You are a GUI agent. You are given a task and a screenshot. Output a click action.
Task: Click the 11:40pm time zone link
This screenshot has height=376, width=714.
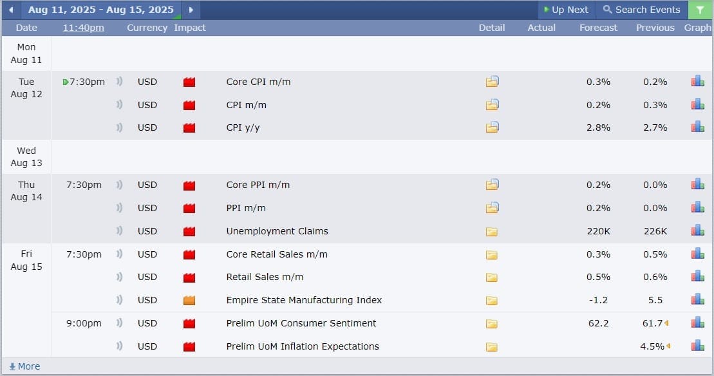(x=84, y=28)
